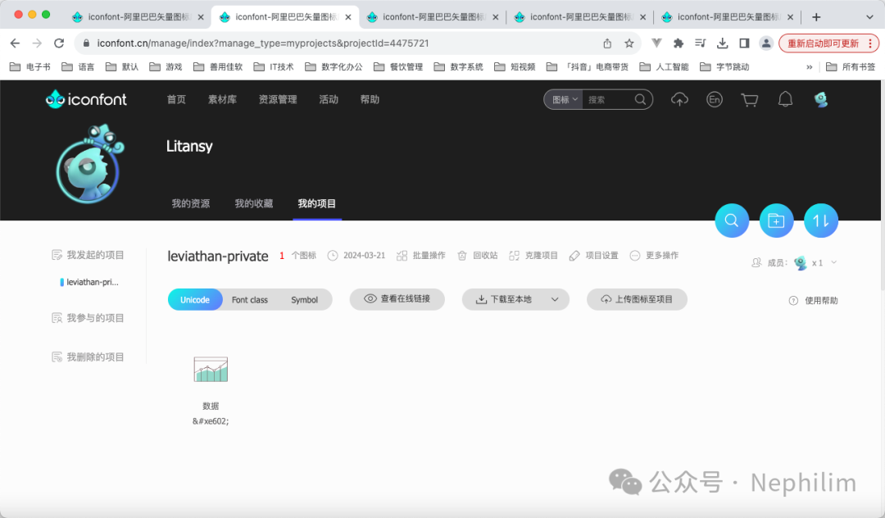Image resolution: width=885 pixels, height=518 pixels.
Task: Open 项目设置 project settings
Action: pos(594,256)
